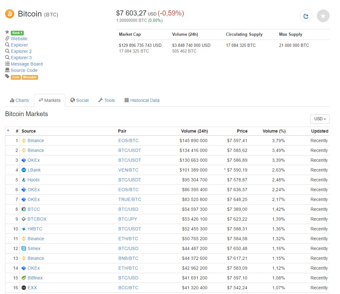Open the Tools tab
Viewport: 340px width, 294px height.
pos(107,100)
